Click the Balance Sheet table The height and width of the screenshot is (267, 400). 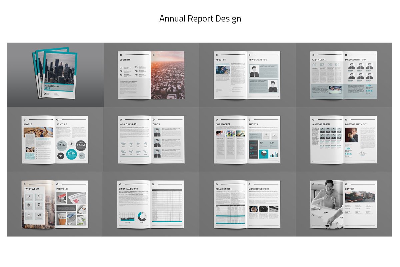coord(230,212)
